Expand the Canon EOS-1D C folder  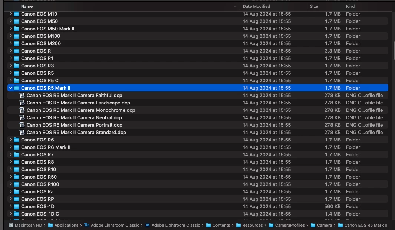[11, 214]
